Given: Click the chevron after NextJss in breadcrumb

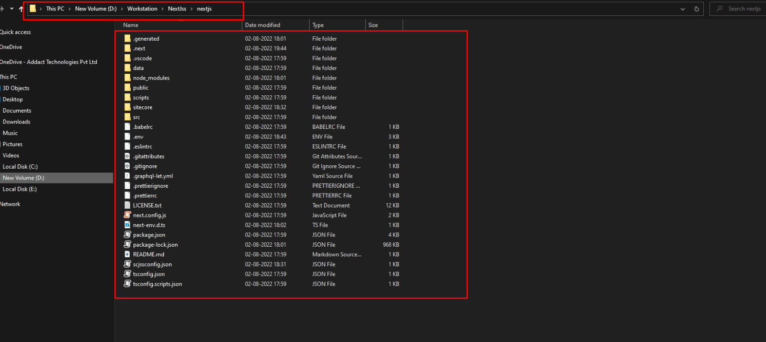Looking at the screenshot, I should coord(191,9).
